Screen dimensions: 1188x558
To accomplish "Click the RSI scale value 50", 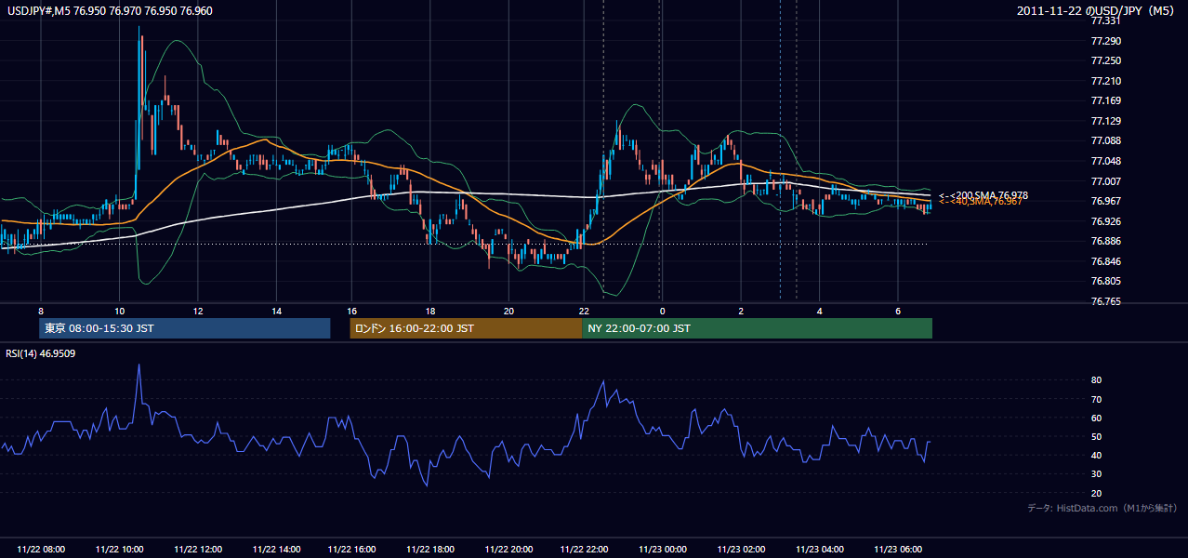I will [1097, 437].
